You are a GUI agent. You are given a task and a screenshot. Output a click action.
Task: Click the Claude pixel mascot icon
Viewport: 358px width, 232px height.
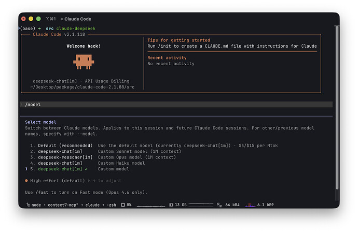coord(84,62)
